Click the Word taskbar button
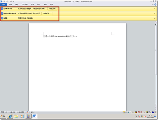The width and height of the screenshot is (158, 120). (34, 116)
